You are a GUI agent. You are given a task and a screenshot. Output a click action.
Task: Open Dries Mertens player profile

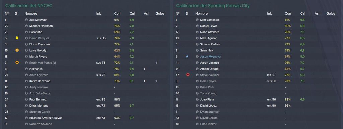point(39,106)
